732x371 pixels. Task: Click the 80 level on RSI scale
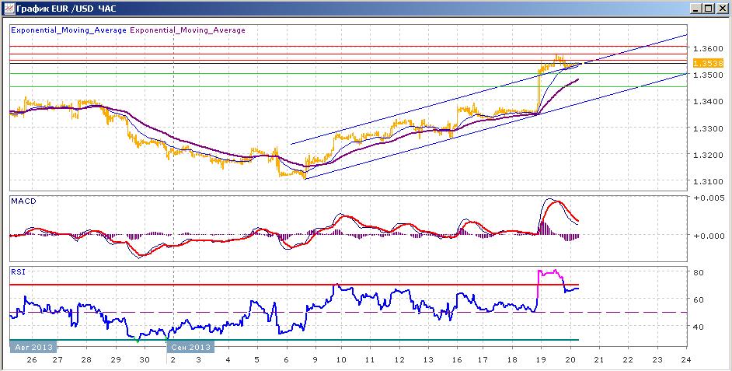pos(699,272)
